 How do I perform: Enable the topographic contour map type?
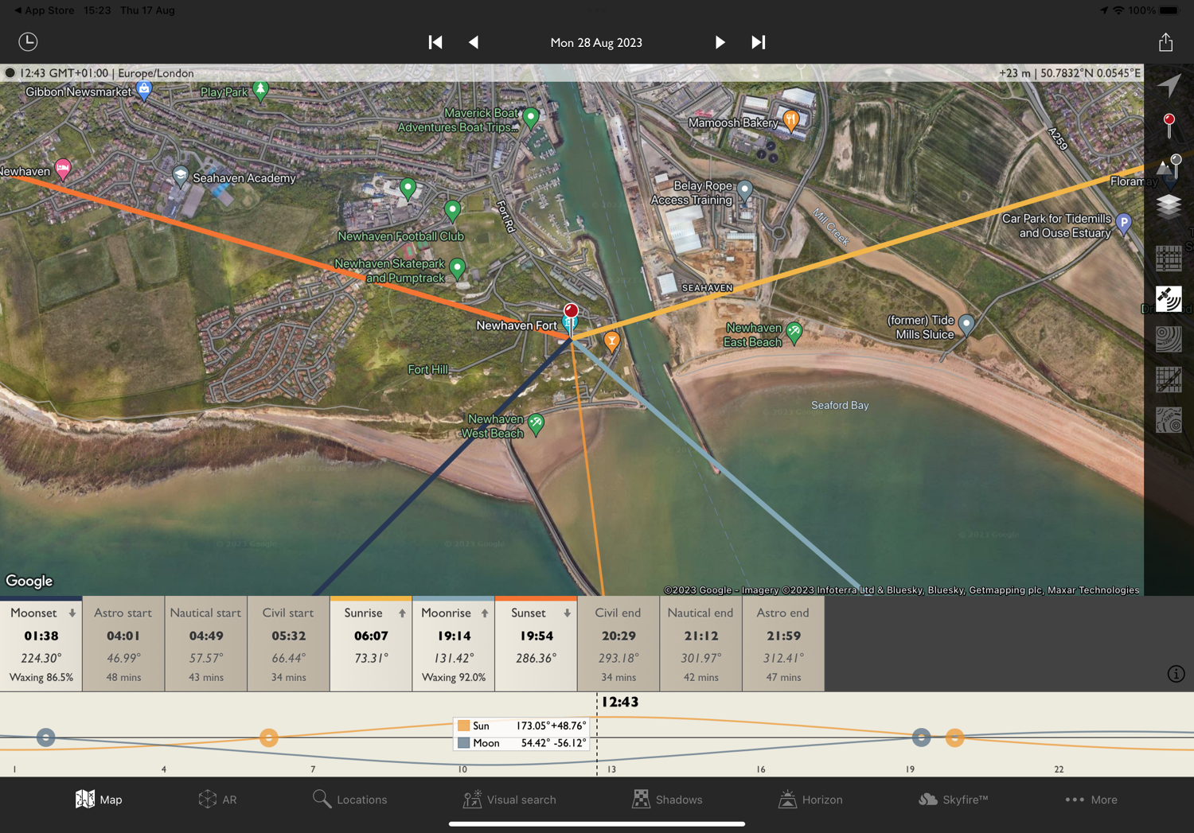click(1169, 340)
